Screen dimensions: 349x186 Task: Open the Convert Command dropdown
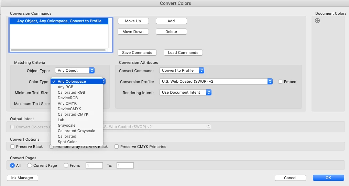(x=182, y=70)
